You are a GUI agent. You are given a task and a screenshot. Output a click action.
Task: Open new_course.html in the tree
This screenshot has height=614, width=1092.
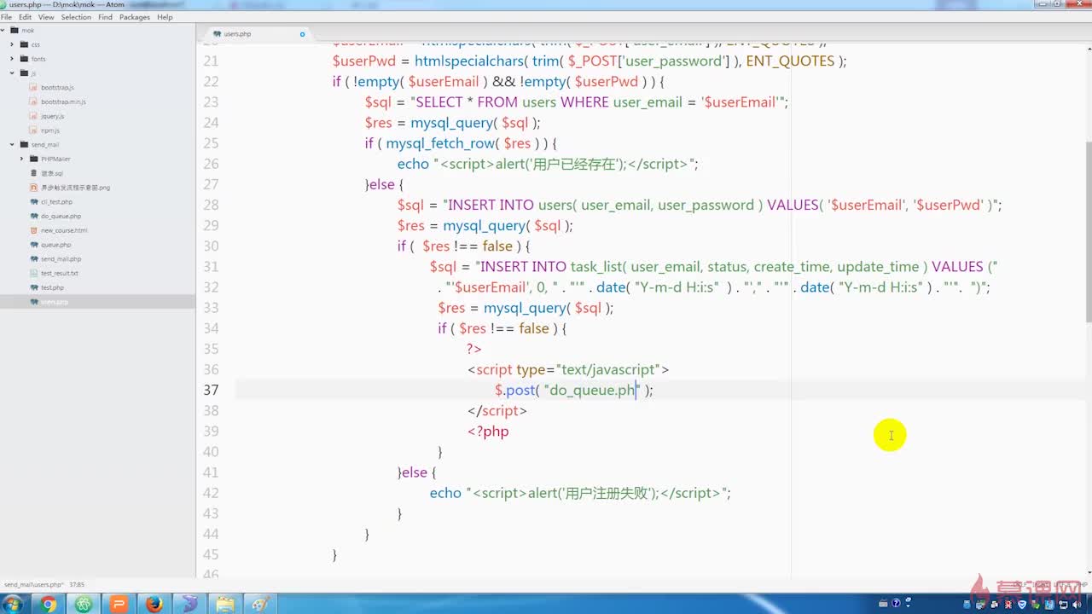coord(64,230)
